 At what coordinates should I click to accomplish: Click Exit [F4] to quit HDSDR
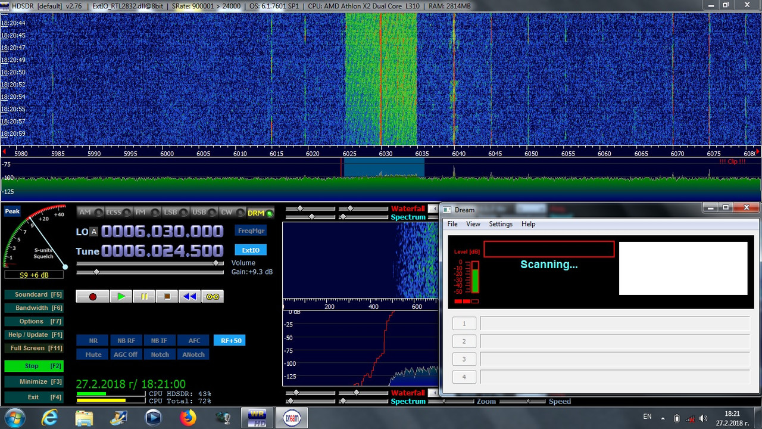coord(34,397)
